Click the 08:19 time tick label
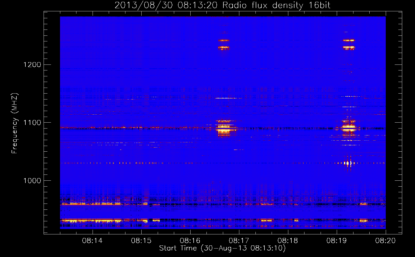Viewport: 415px width, 257px height. point(337,241)
